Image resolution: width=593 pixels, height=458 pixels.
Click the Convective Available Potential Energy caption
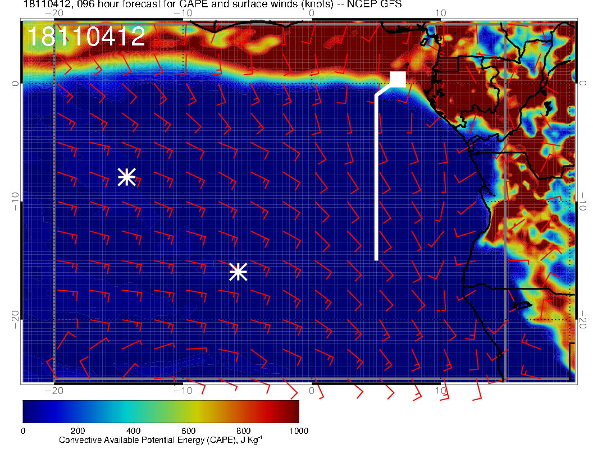click(x=160, y=441)
